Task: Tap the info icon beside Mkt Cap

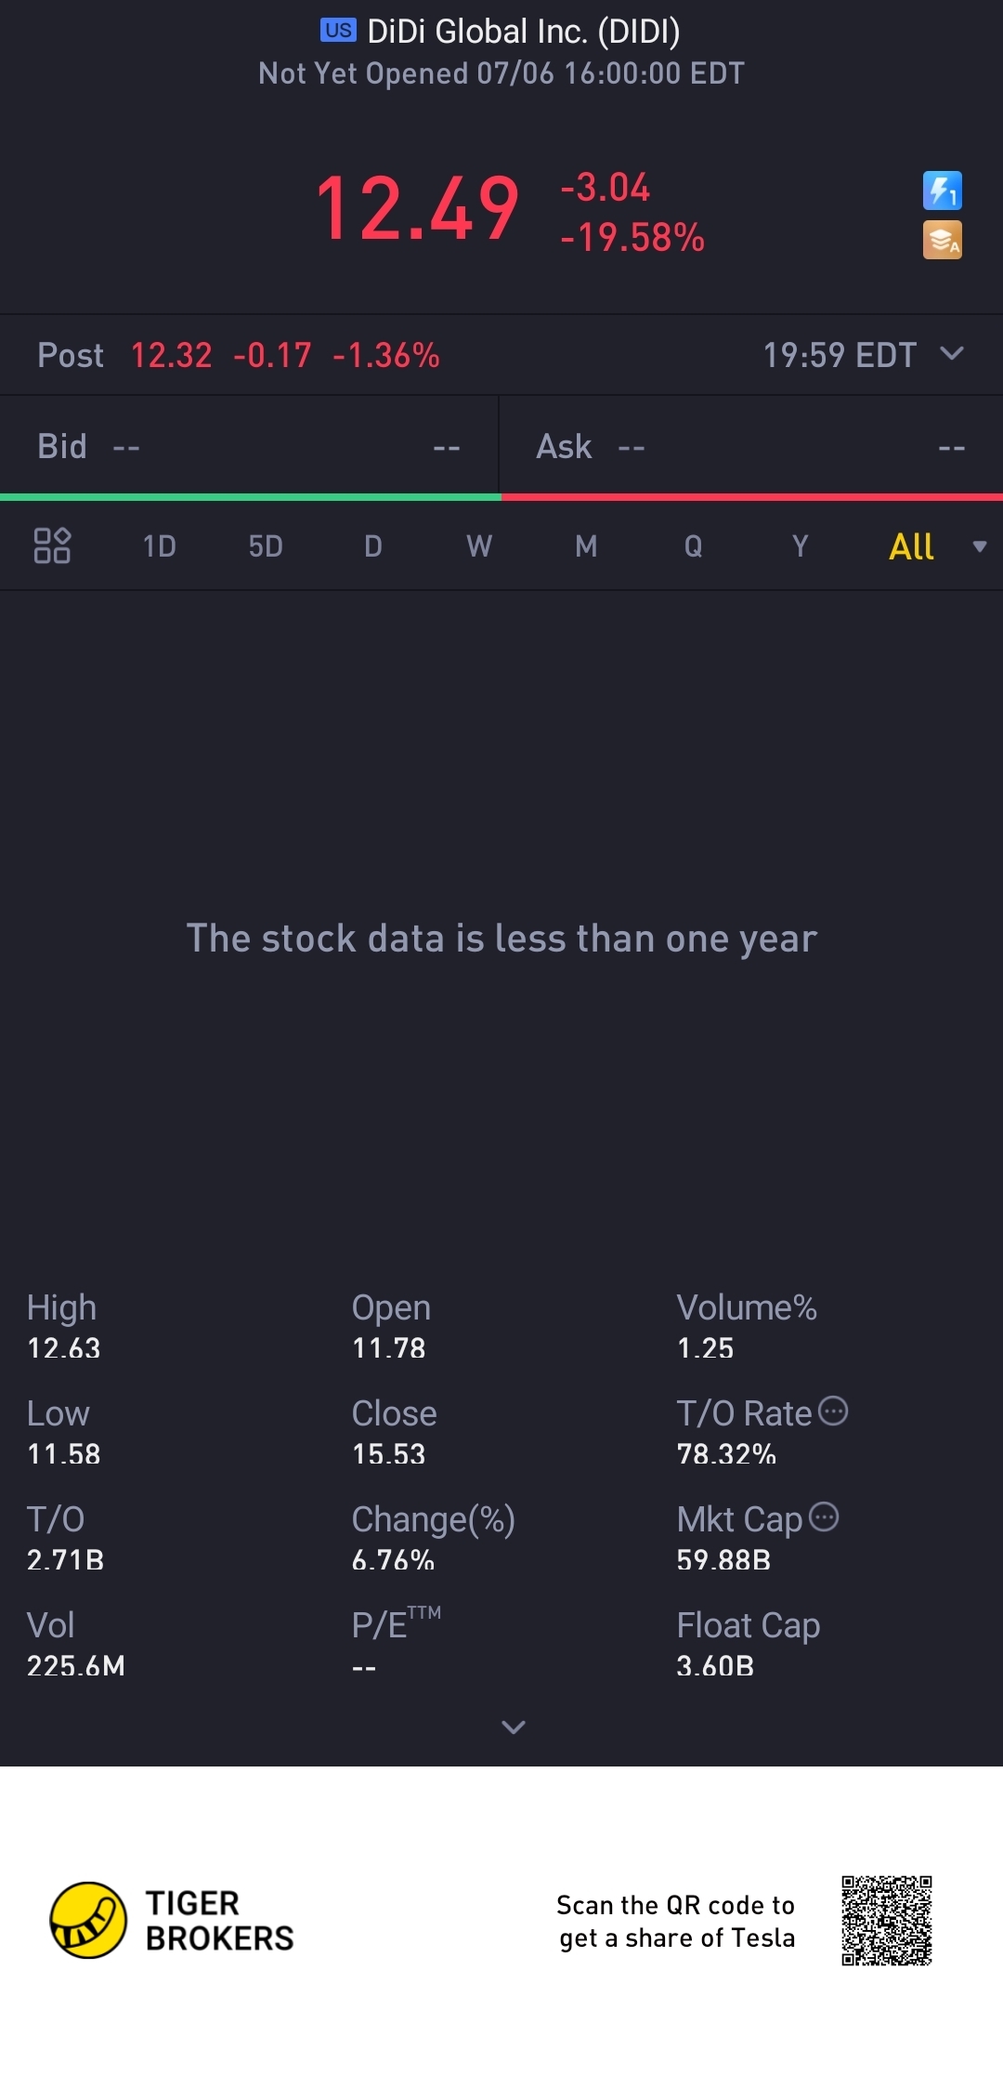Action: tap(824, 1517)
